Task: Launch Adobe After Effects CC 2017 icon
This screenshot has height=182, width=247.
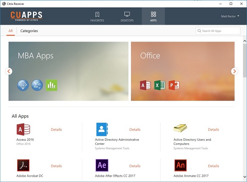Action: 102,165
